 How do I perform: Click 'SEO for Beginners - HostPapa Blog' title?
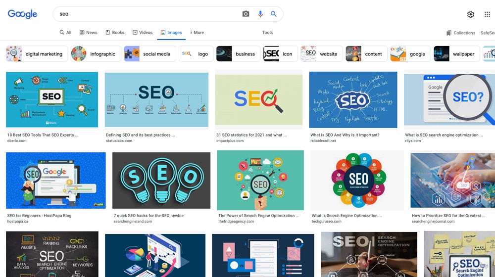tap(40, 216)
